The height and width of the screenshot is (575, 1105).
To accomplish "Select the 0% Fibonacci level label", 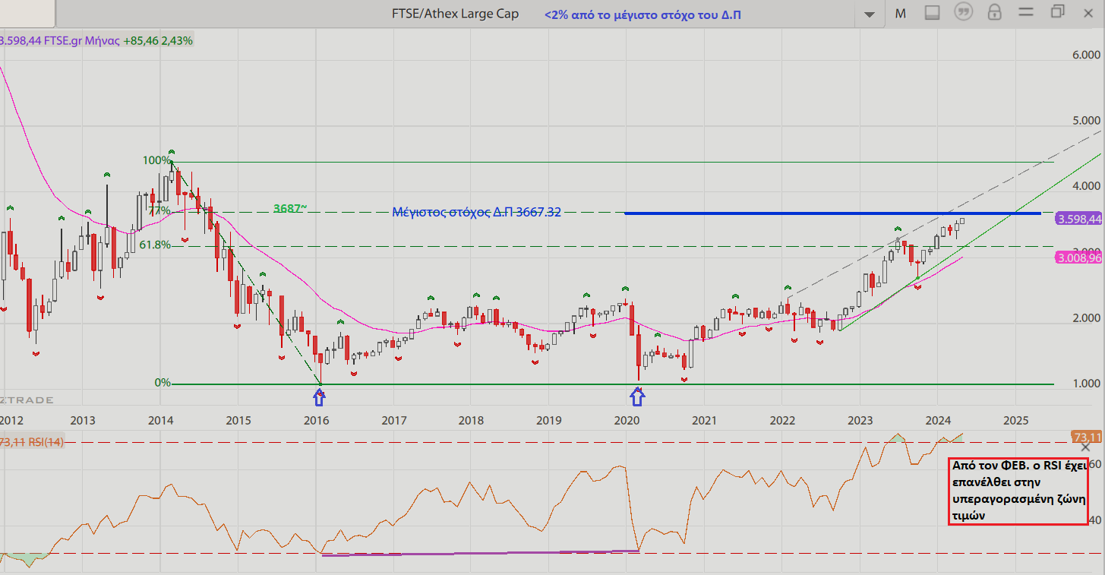I will 163,383.
